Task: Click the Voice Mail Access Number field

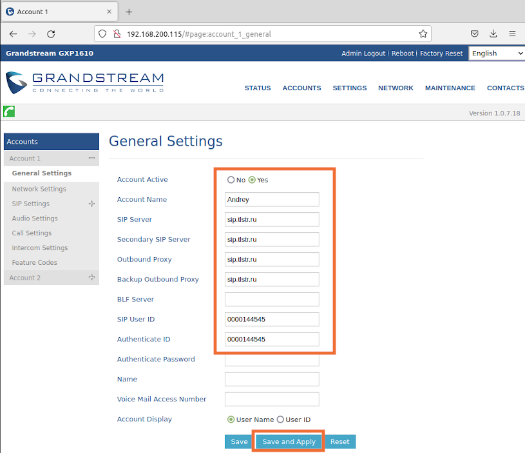Action: tap(272, 399)
